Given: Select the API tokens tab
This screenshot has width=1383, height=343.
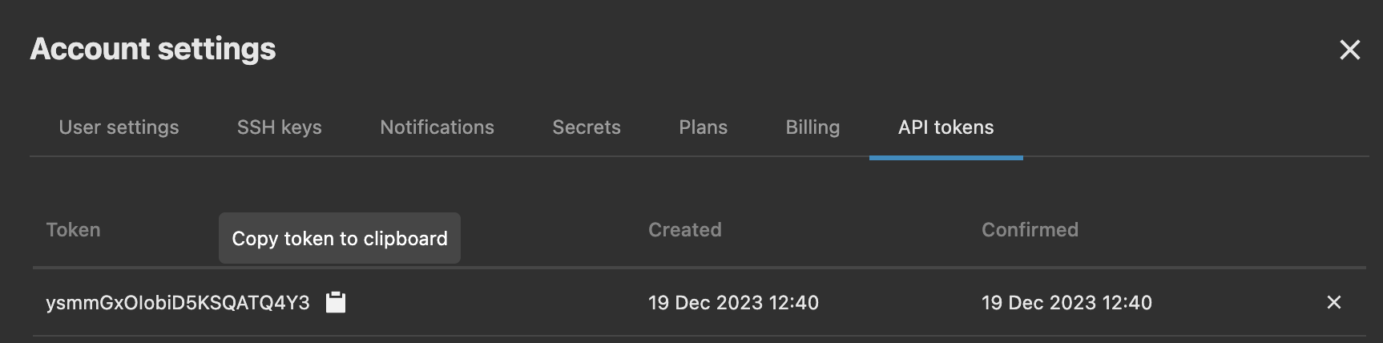Looking at the screenshot, I should click(946, 127).
